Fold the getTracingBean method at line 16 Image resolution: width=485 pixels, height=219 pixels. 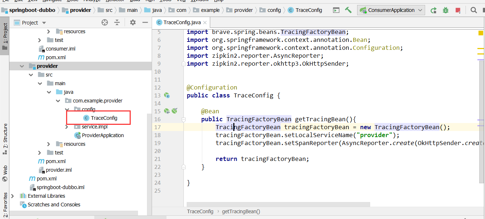pyautogui.click(x=183, y=119)
